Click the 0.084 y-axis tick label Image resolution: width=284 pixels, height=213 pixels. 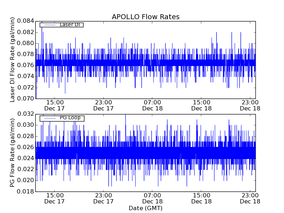coord(26,21)
